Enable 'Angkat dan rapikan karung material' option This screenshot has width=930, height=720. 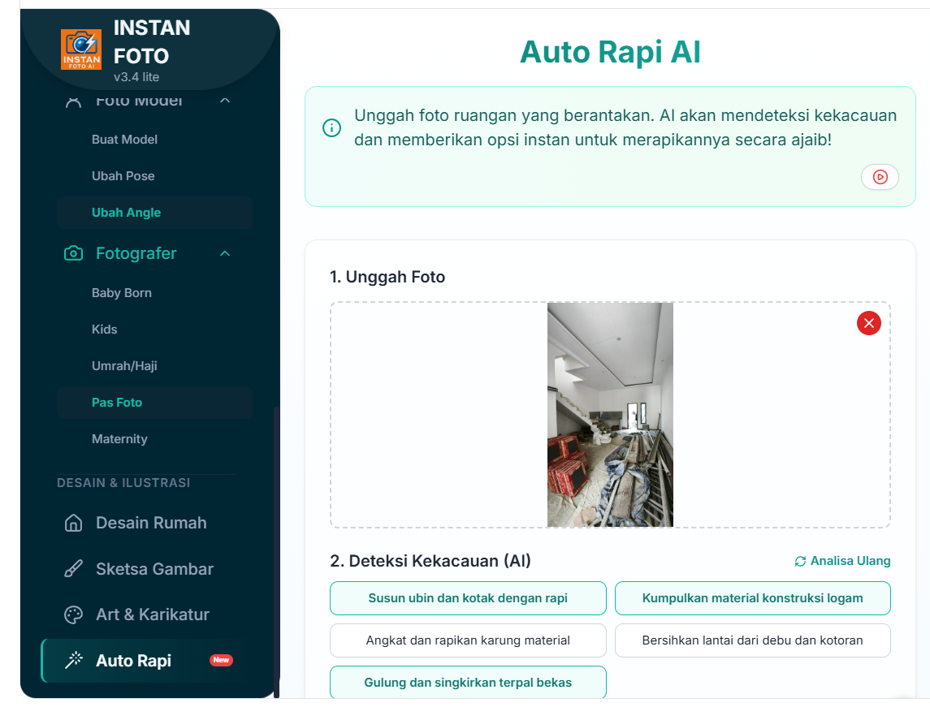(x=468, y=640)
